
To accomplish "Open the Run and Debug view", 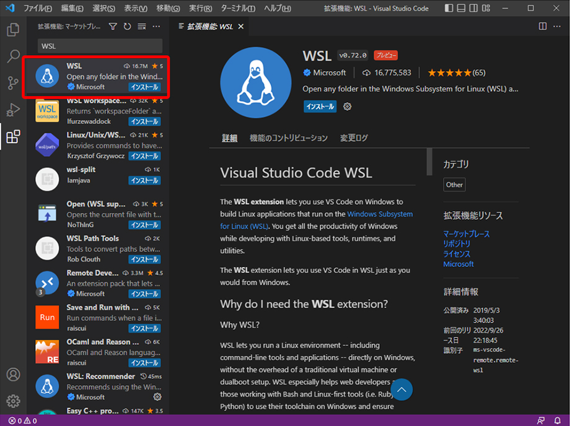I will point(13,110).
